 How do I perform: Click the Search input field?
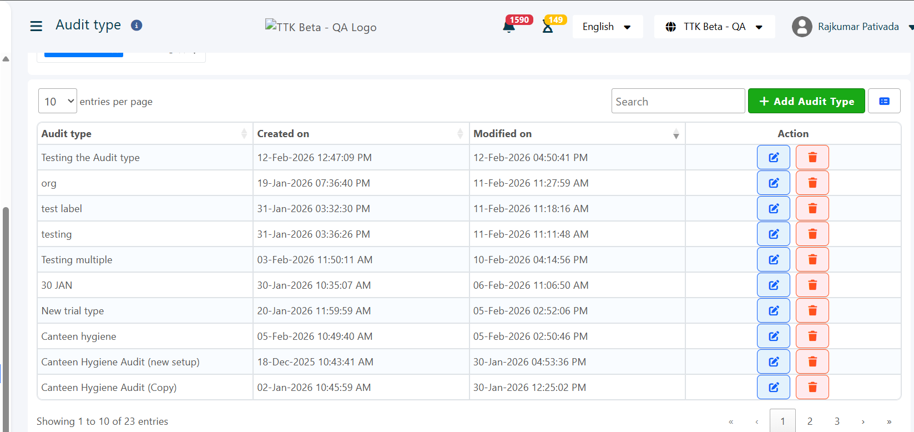click(x=678, y=102)
